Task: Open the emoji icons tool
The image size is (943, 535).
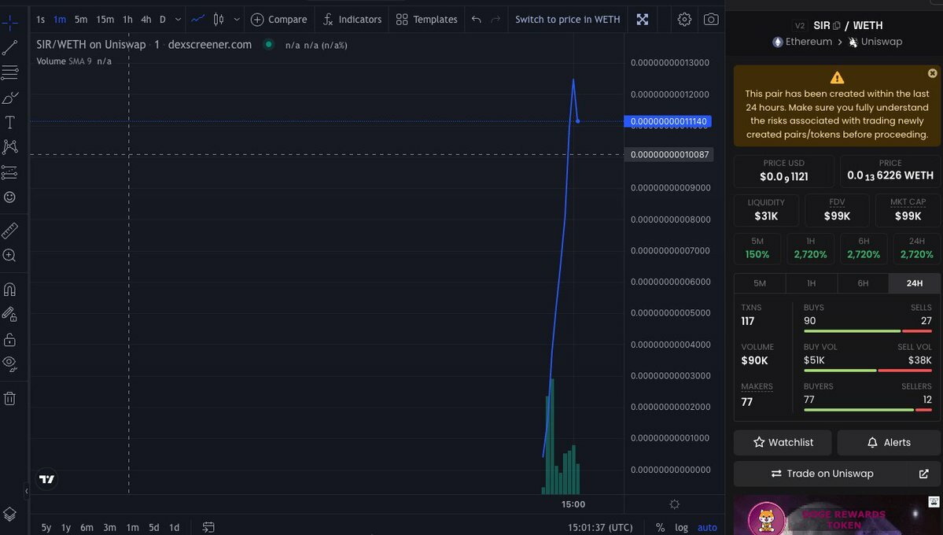Action: click(x=9, y=197)
